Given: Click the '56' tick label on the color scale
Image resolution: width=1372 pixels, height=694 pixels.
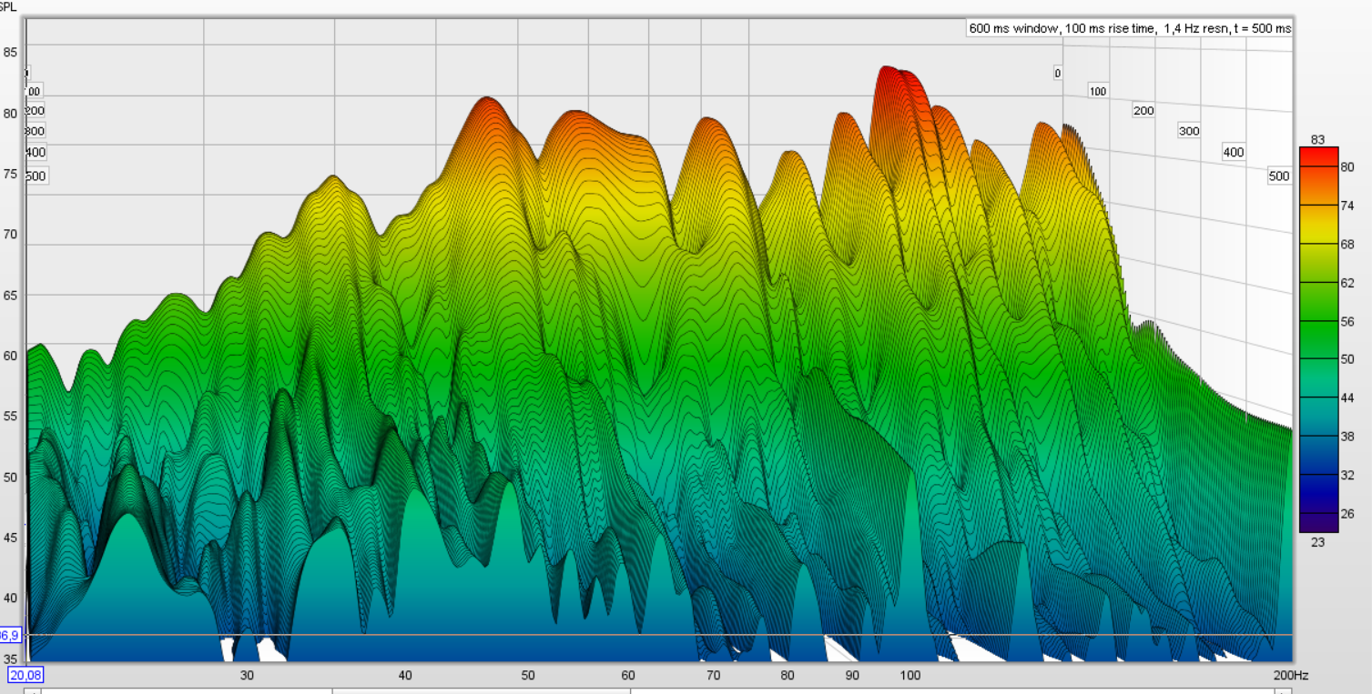Looking at the screenshot, I should pos(1347,321).
